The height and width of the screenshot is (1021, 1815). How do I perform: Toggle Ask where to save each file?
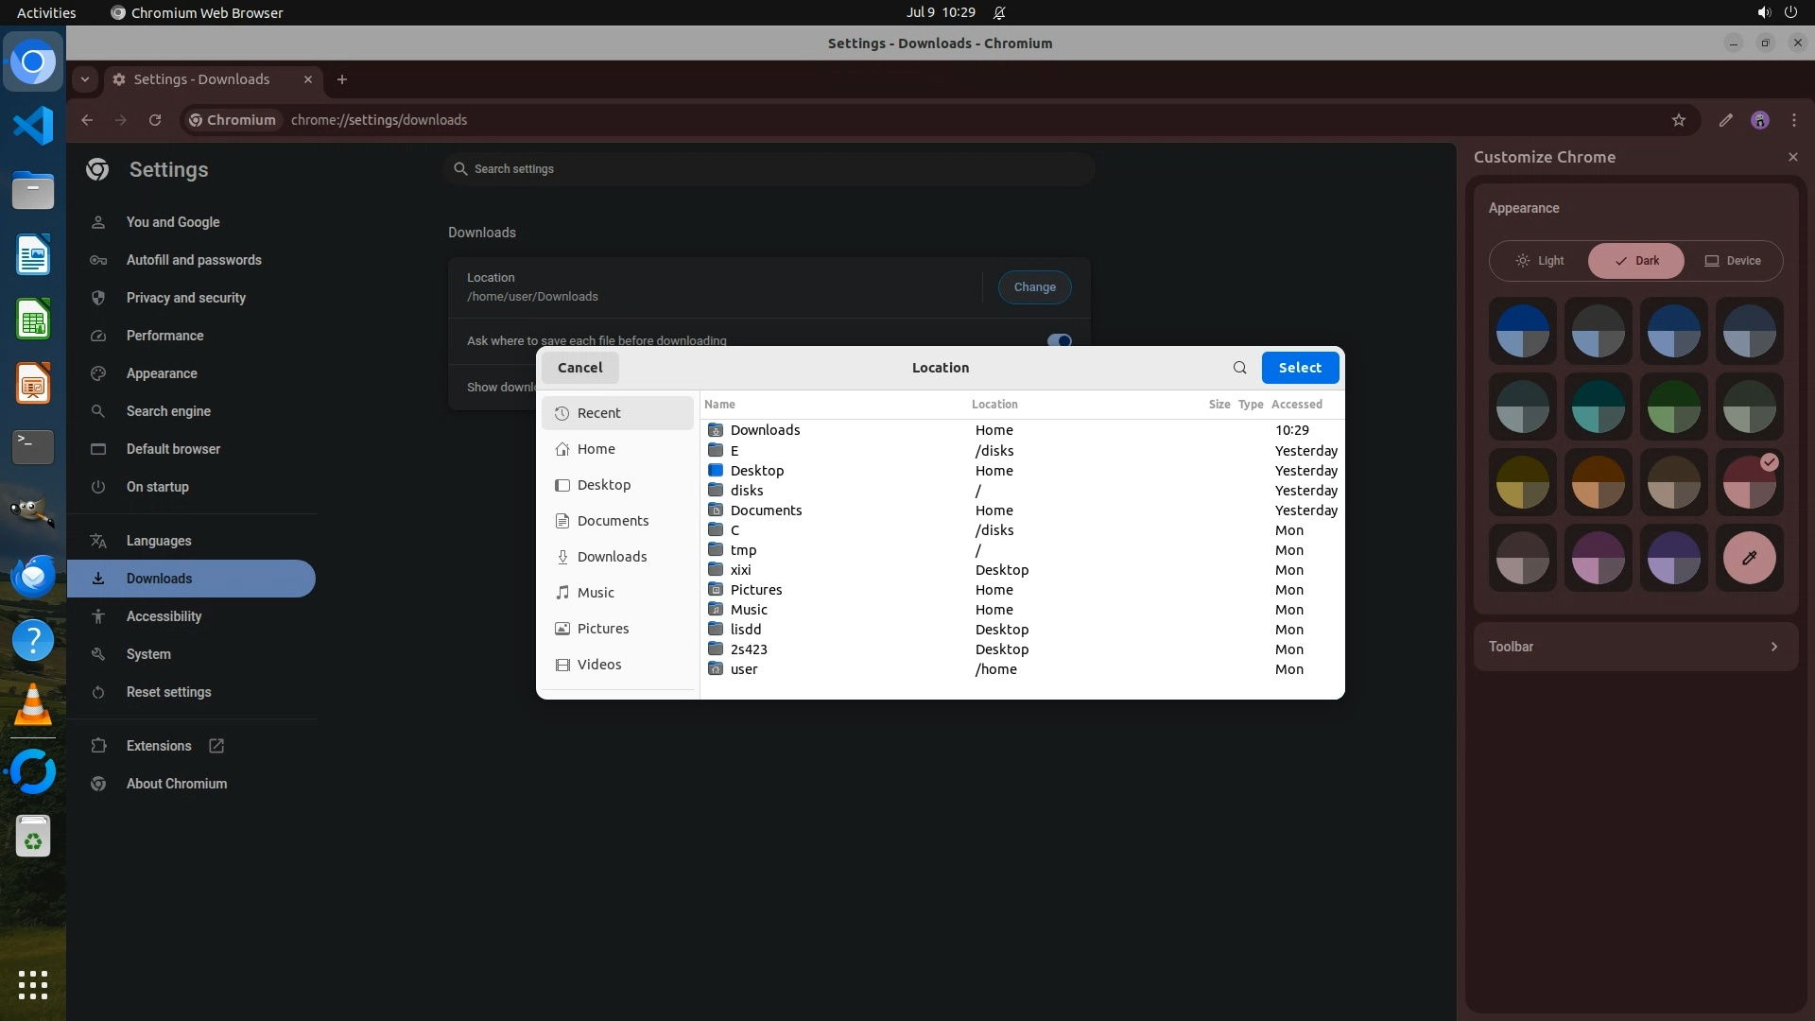[x=1059, y=340]
